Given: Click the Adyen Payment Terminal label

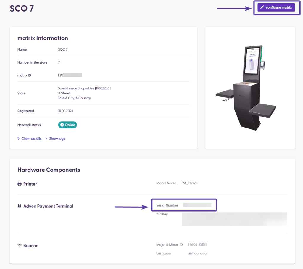Looking at the screenshot, I should (48, 206).
